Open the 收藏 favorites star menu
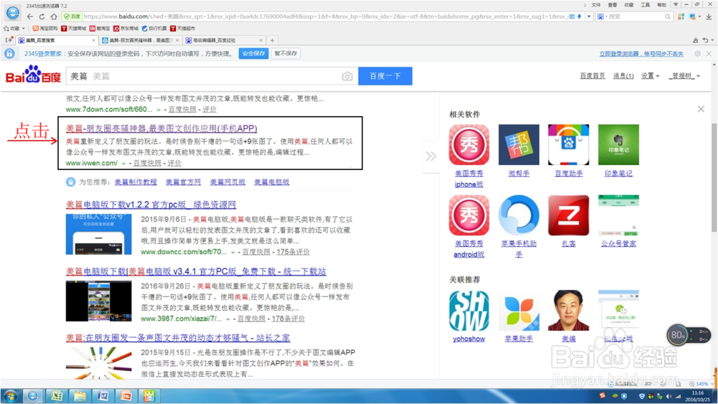The image size is (718, 404). coord(14,29)
